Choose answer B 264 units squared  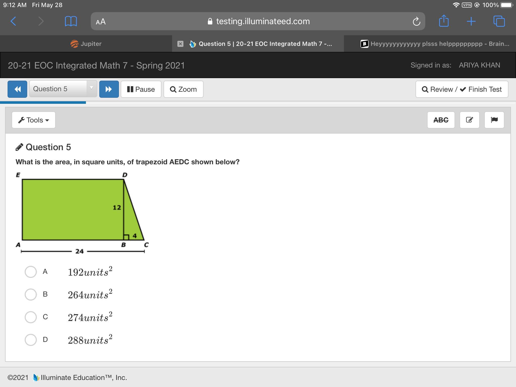(x=31, y=295)
